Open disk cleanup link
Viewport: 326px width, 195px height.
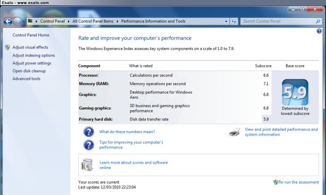click(29, 71)
